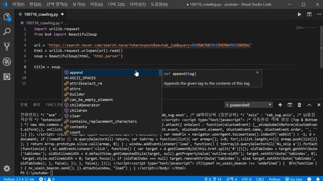Open the 선택 영역(S) menu
This screenshot has height=181, width=323.
pos(57,5)
